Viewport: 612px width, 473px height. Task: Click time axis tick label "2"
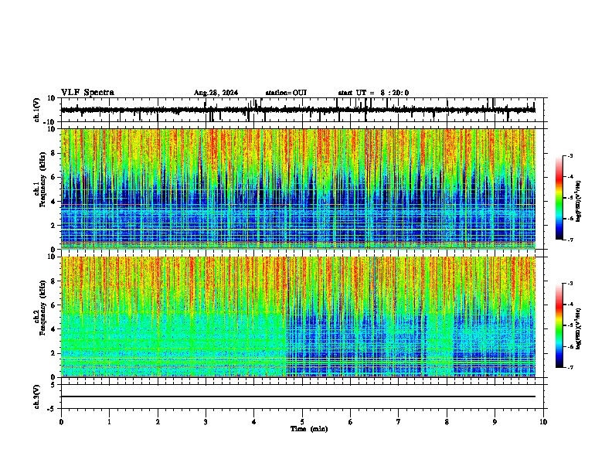[x=158, y=422]
